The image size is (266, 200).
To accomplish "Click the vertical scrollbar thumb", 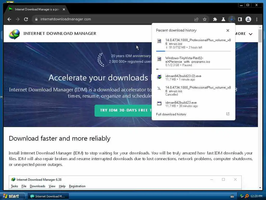I will click(x=260, y=36).
